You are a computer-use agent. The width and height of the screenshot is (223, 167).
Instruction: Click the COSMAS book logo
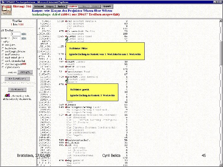pos(7,10)
